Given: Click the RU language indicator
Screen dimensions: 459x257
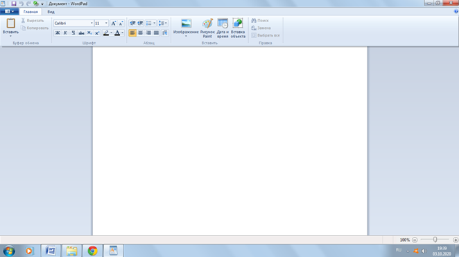Looking at the screenshot, I should coord(399,250).
